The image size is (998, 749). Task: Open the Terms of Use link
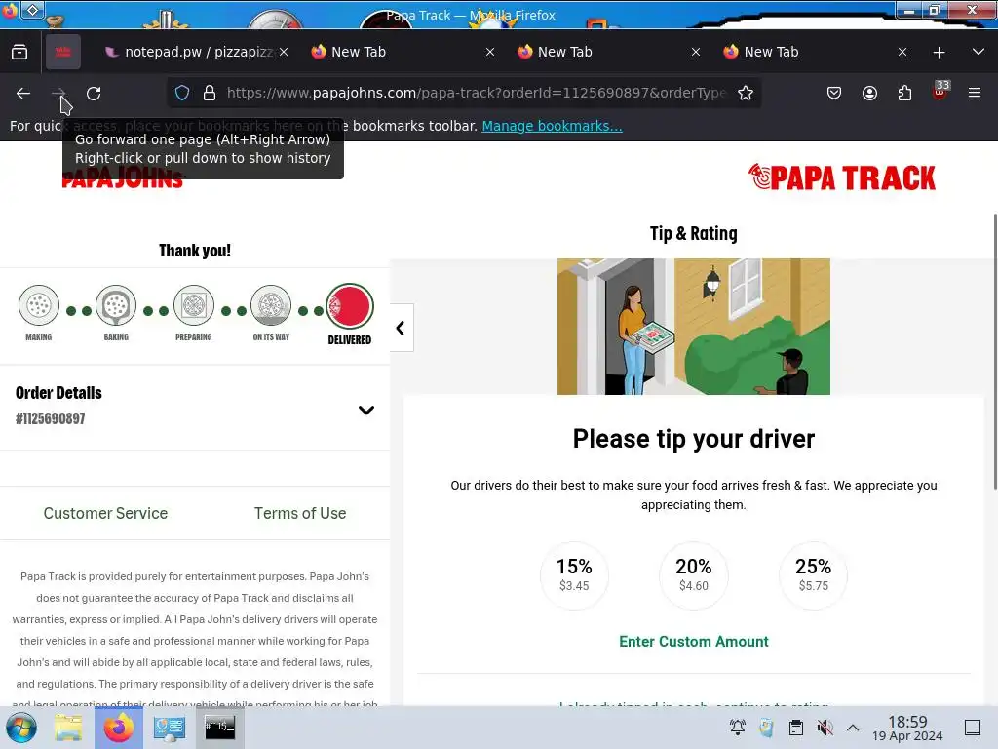(x=300, y=513)
